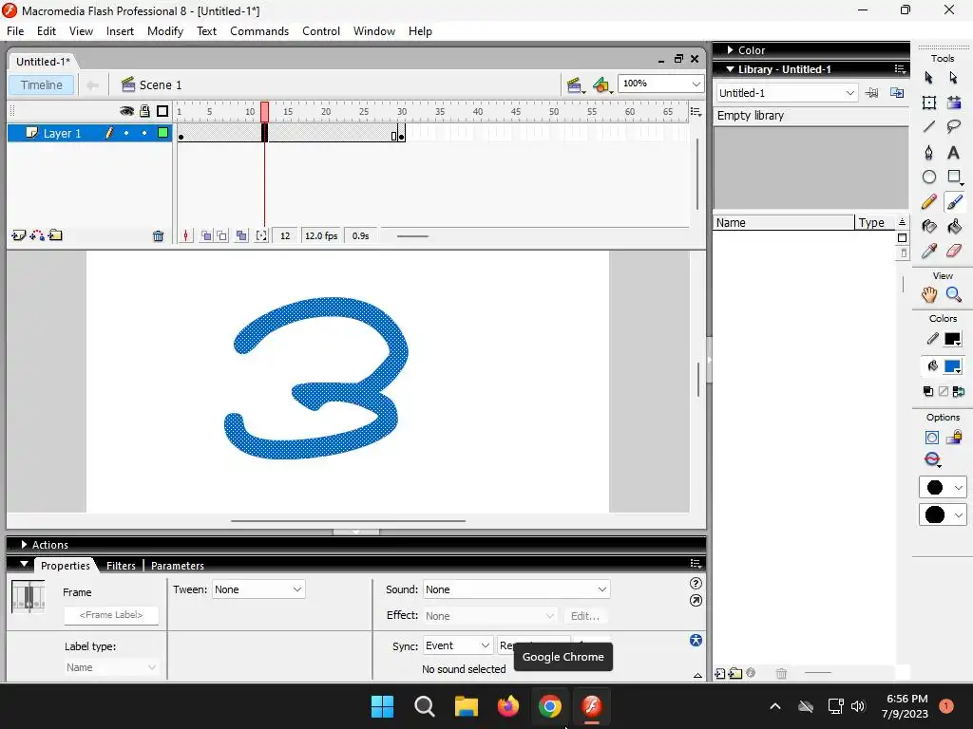Click the Insert Layer icon

point(19,235)
